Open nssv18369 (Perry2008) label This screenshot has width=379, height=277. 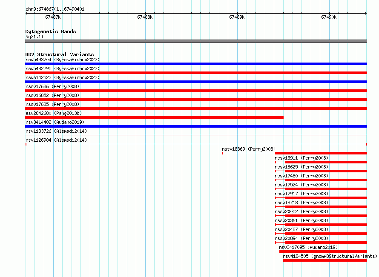[249, 149]
